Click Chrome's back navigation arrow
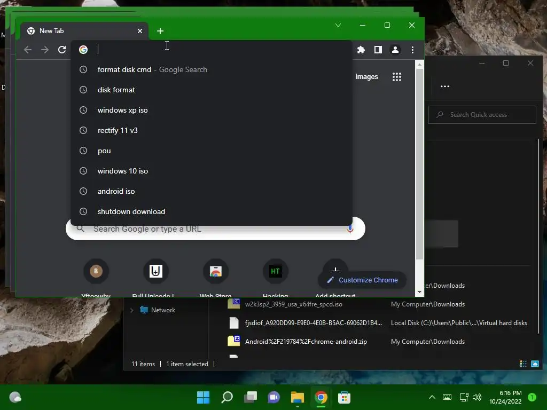The width and height of the screenshot is (547, 410). 28,50
